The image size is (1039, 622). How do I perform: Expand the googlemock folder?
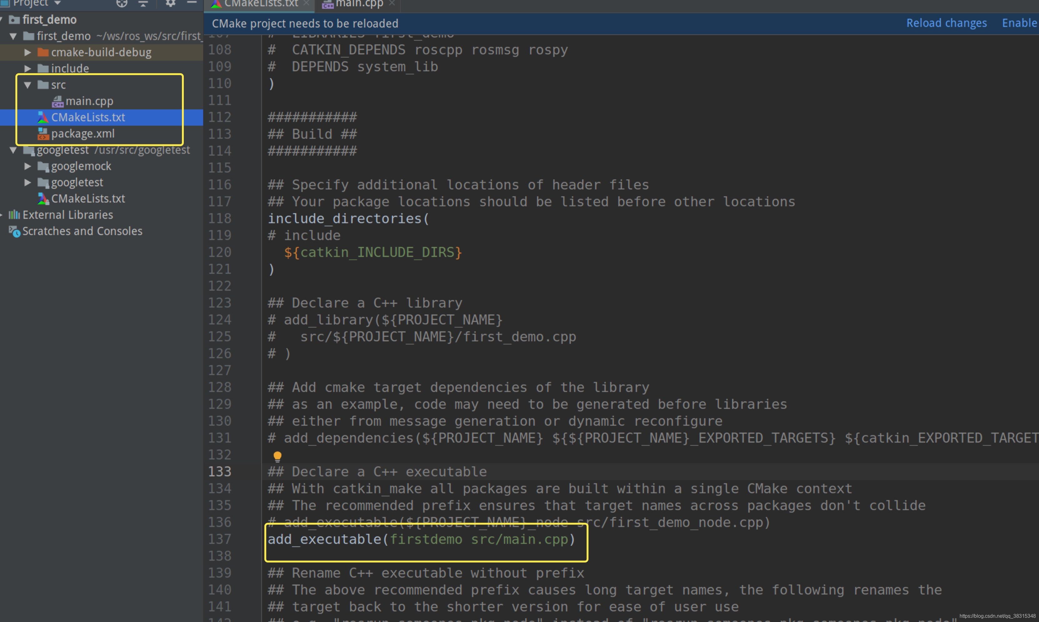pos(28,166)
